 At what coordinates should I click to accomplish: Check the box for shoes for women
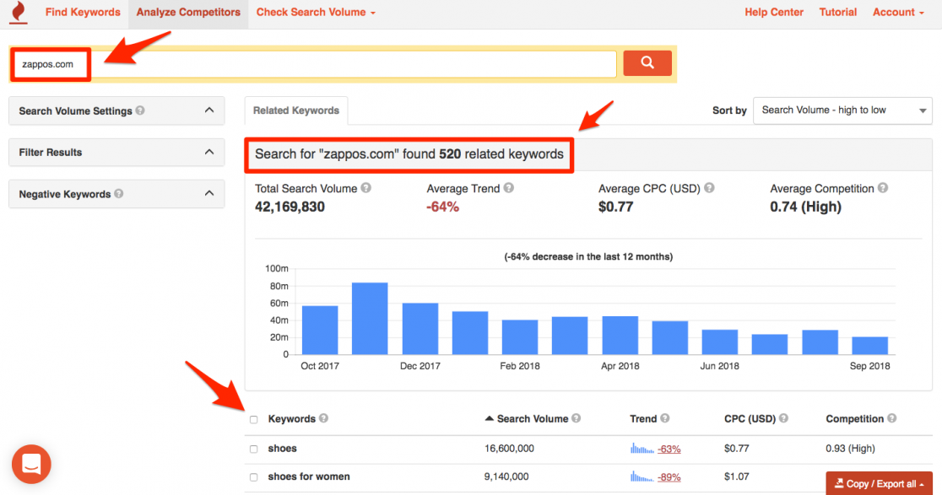pos(253,476)
